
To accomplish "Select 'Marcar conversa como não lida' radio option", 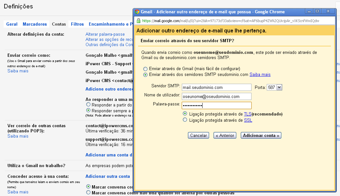I will [88, 192].
